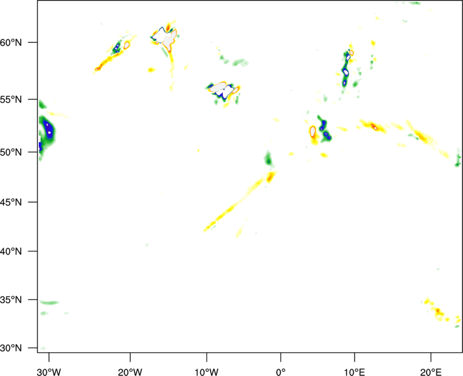Viewport: 463px width, 376px height.
Task: Click the 10°W longitude label
Action: 207,372
